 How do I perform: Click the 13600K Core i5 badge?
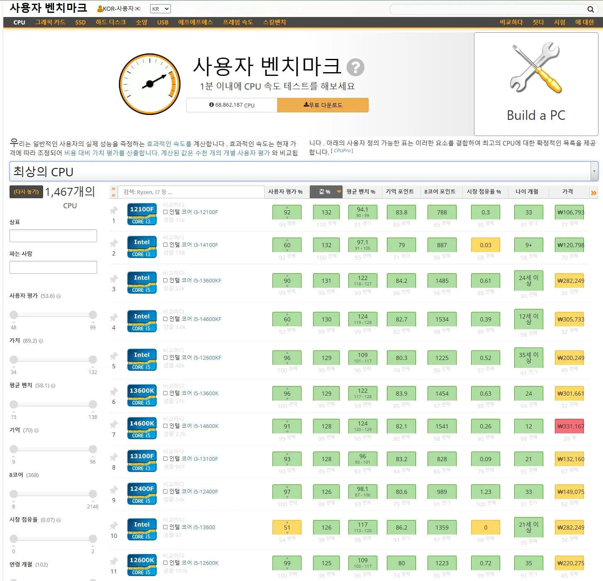[x=142, y=396]
